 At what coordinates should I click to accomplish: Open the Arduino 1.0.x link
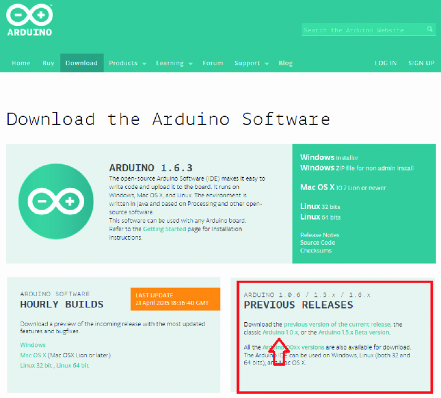[280, 333]
